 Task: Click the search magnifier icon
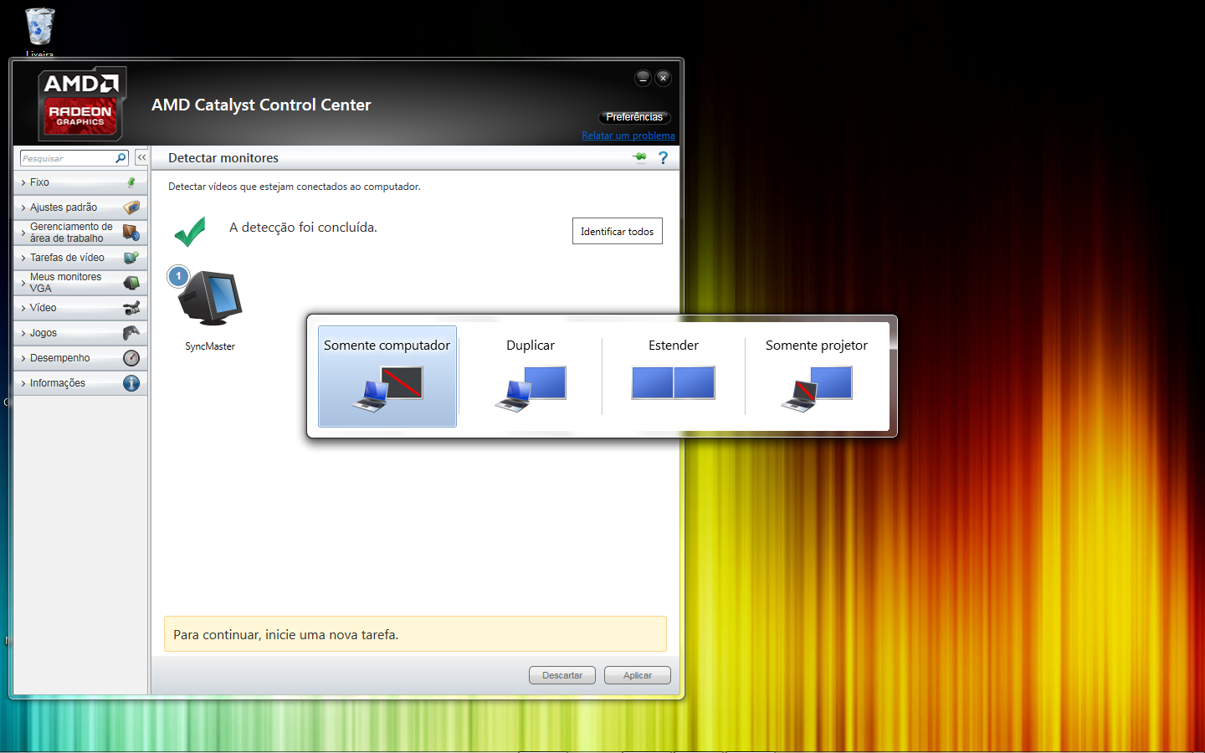coord(120,157)
